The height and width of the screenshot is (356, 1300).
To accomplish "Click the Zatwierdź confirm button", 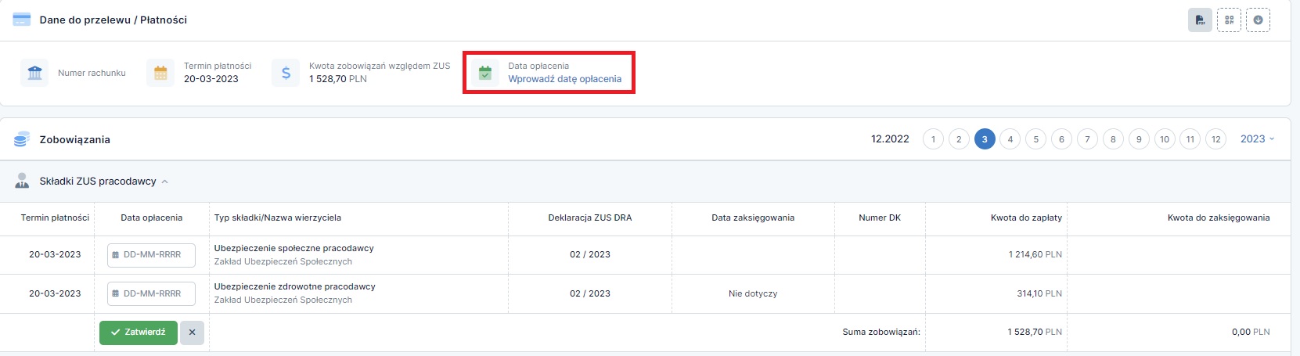I will pos(139,333).
